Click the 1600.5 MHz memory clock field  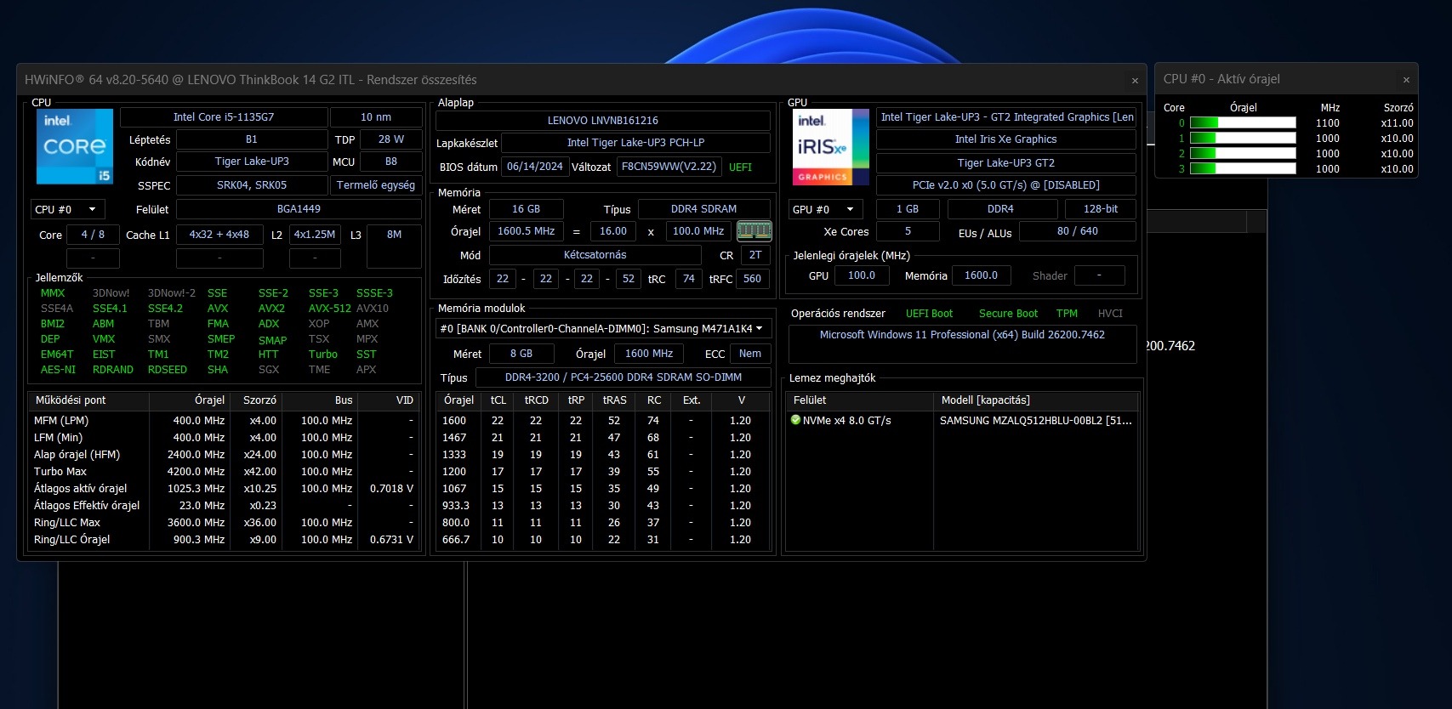(x=526, y=231)
